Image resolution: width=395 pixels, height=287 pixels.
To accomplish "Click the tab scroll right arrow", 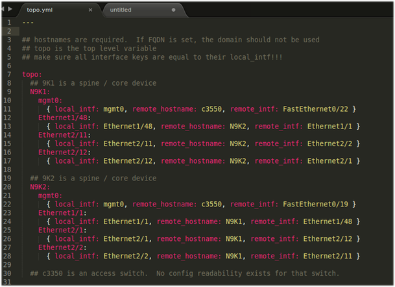I will point(12,10).
